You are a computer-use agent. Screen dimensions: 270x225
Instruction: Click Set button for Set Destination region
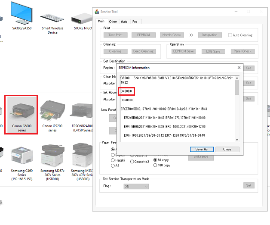tap(249, 68)
